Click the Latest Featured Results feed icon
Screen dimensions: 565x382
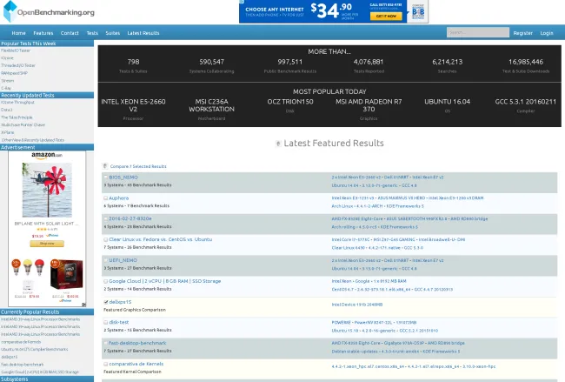pos(278,144)
